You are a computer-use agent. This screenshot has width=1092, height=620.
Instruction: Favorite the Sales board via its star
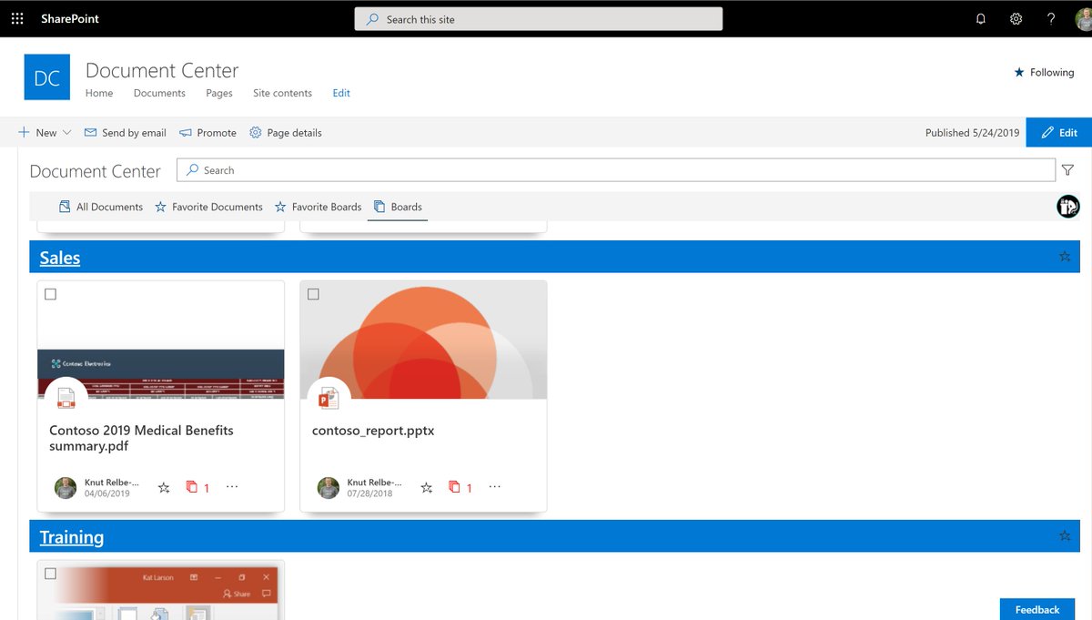pos(1064,257)
